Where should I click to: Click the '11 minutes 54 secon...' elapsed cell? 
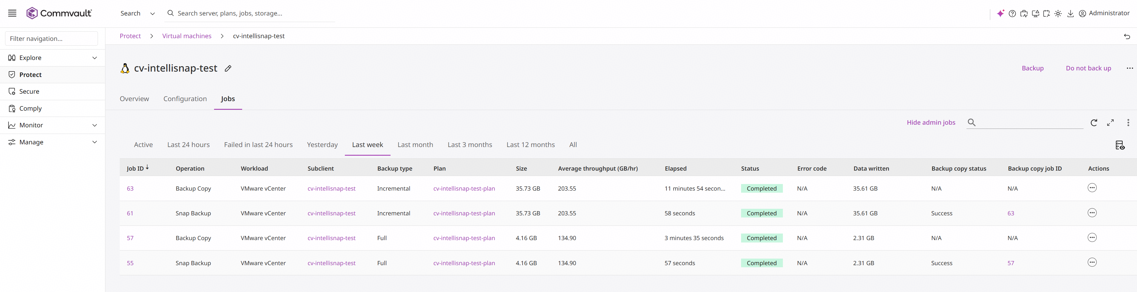[x=695, y=188]
